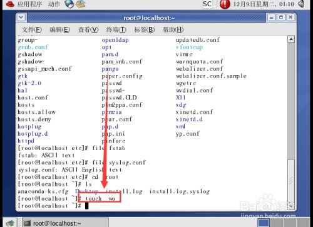Open the Red Hat applications menu icon
The width and height of the screenshot is (313, 227).
coord(9,4)
